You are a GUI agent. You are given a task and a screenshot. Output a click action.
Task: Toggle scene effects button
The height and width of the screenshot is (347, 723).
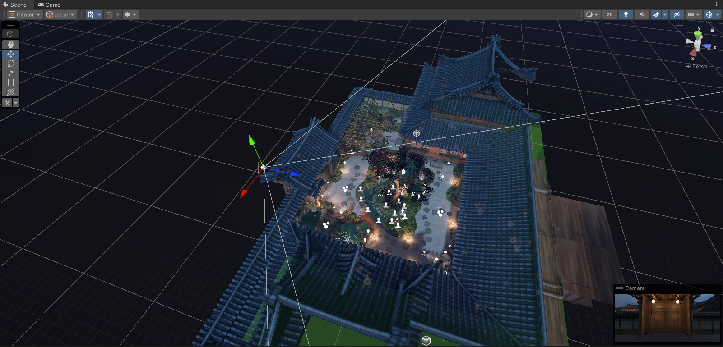pyautogui.click(x=656, y=14)
